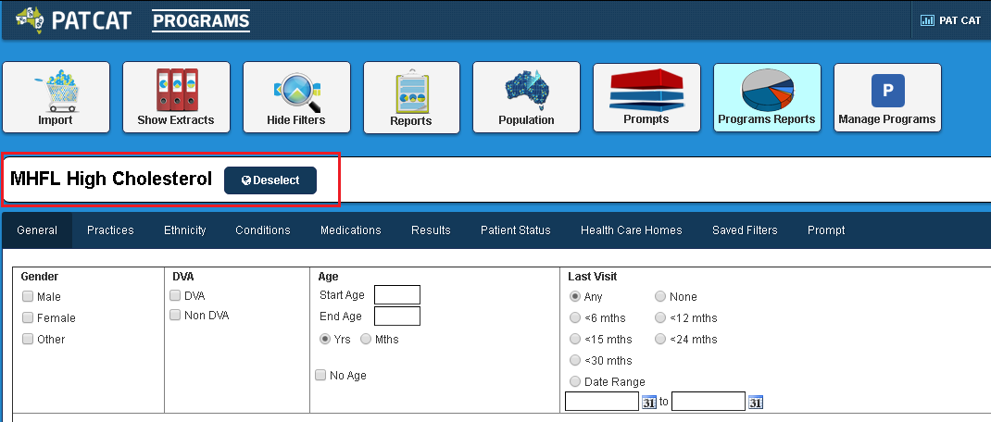991x422 pixels.
Task: Click the PAT CAT chart icon link
Action: tap(950, 20)
